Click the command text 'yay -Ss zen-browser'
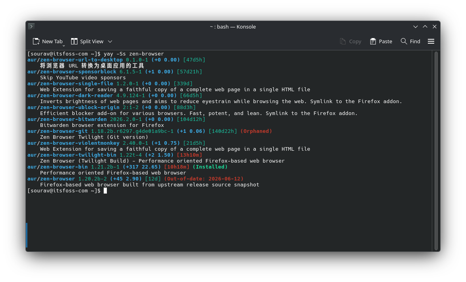 pyautogui.click(x=134, y=54)
